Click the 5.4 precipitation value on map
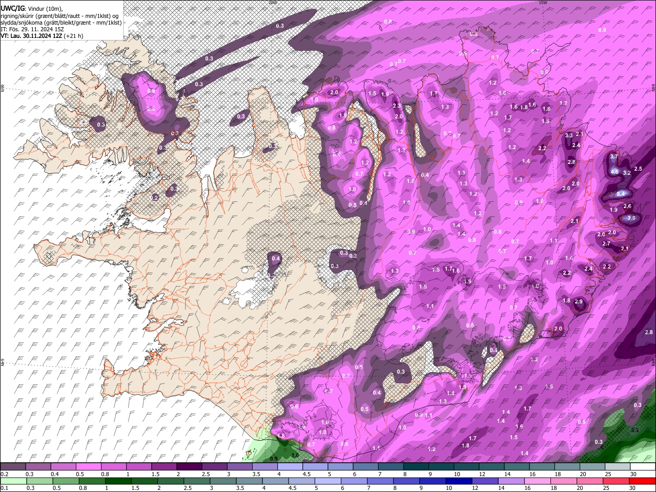The width and height of the screenshot is (656, 492). tap(621, 194)
